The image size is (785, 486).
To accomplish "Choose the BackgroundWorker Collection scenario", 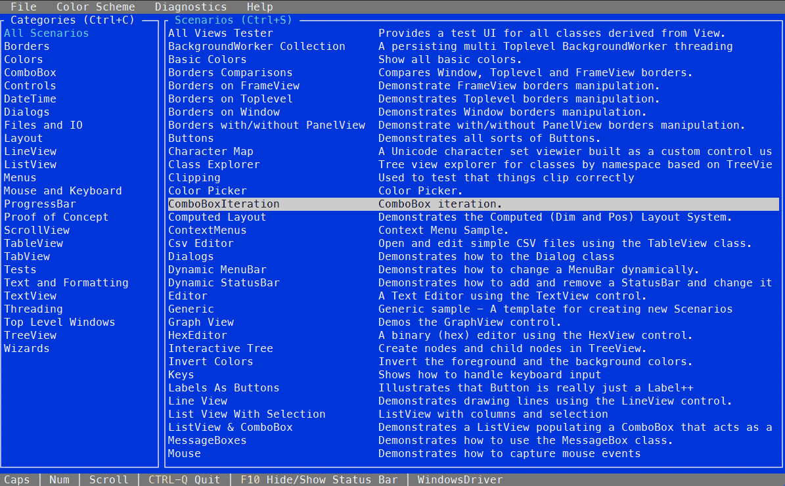I will (256, 46).
